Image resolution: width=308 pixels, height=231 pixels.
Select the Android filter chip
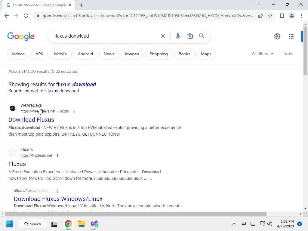click(x=85, y=54)
